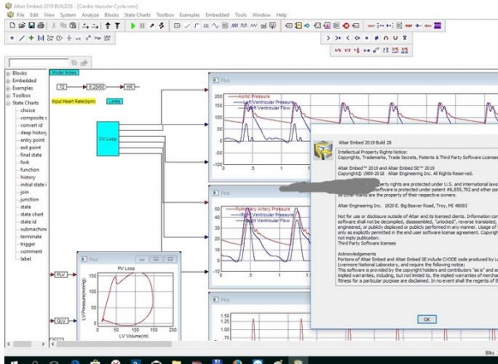The height and width of the screenshot is (364, 498).
Task: Click the Paste clipboard toolbar icon
Action: click(x=73, y=26)
